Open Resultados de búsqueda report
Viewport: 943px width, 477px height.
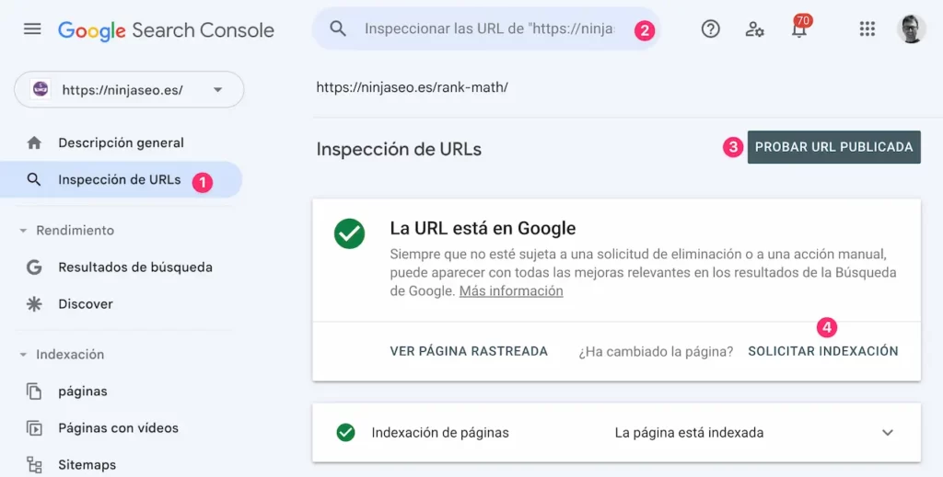[x=135, y=267]
